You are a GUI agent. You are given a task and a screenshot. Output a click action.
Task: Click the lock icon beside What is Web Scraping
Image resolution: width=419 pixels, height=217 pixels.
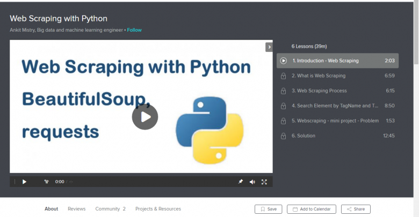(283, 76)
